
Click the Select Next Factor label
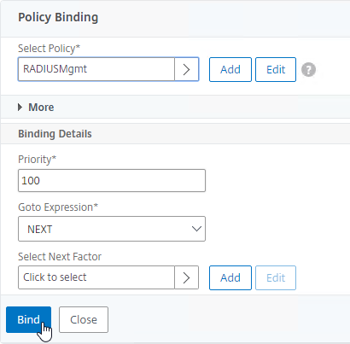coord(60,257)
